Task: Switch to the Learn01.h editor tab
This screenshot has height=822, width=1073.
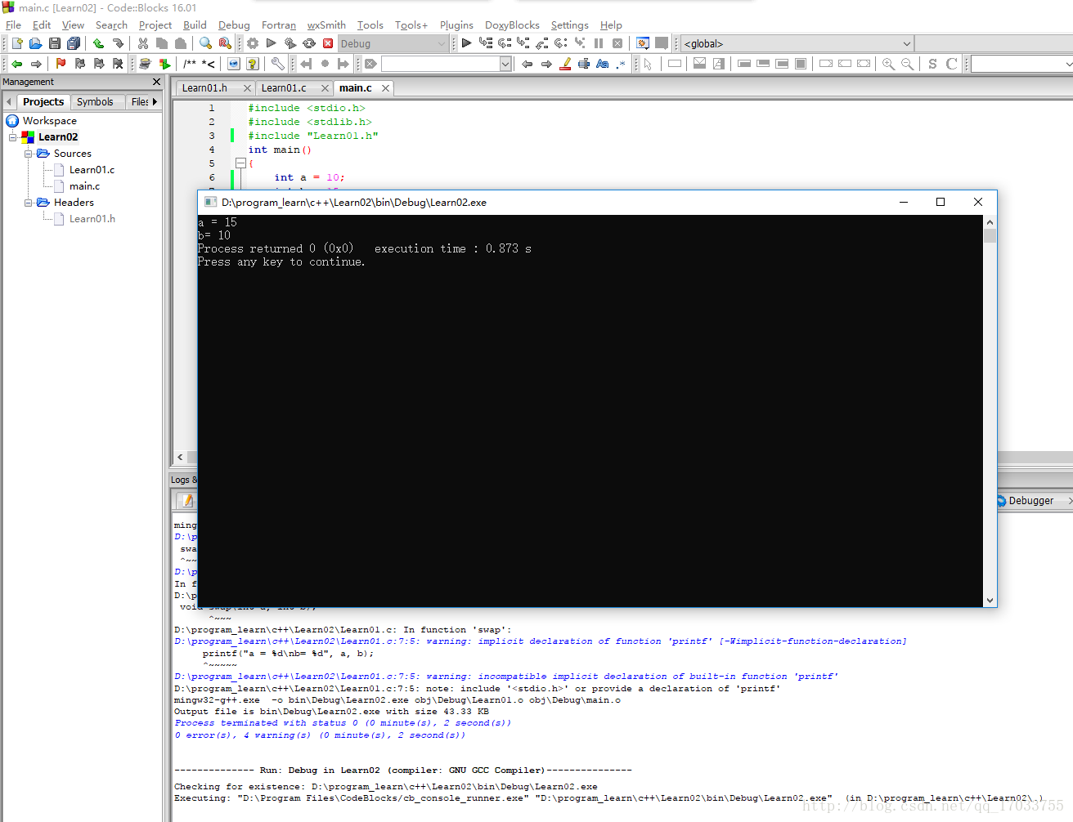Action: [x=204, y=87]
